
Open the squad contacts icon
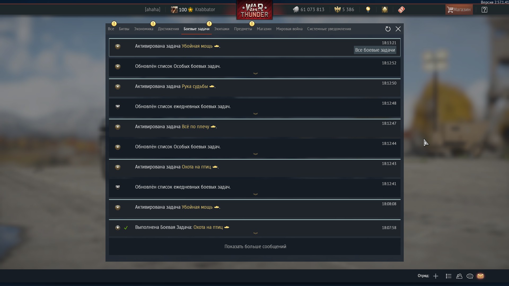tap(459, 276)
